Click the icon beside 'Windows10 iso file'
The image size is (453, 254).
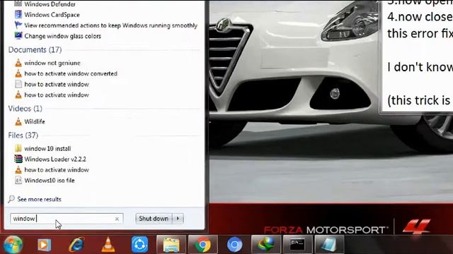(18, 181)
